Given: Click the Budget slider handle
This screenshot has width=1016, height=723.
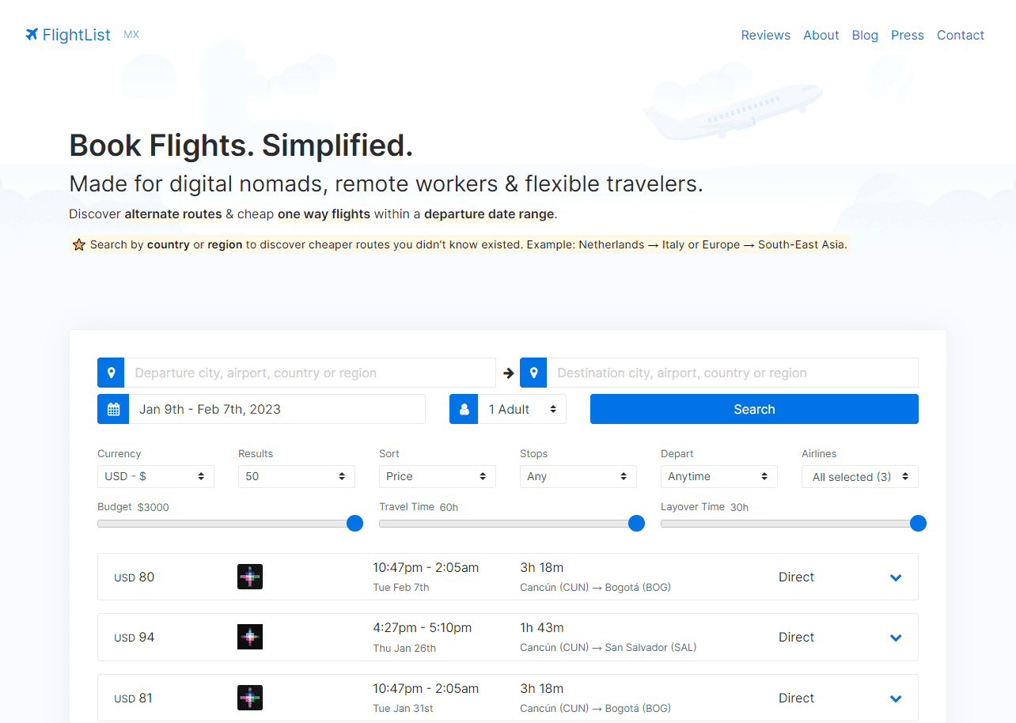Looking at the screenshot, I should click(x=355, y=523).
